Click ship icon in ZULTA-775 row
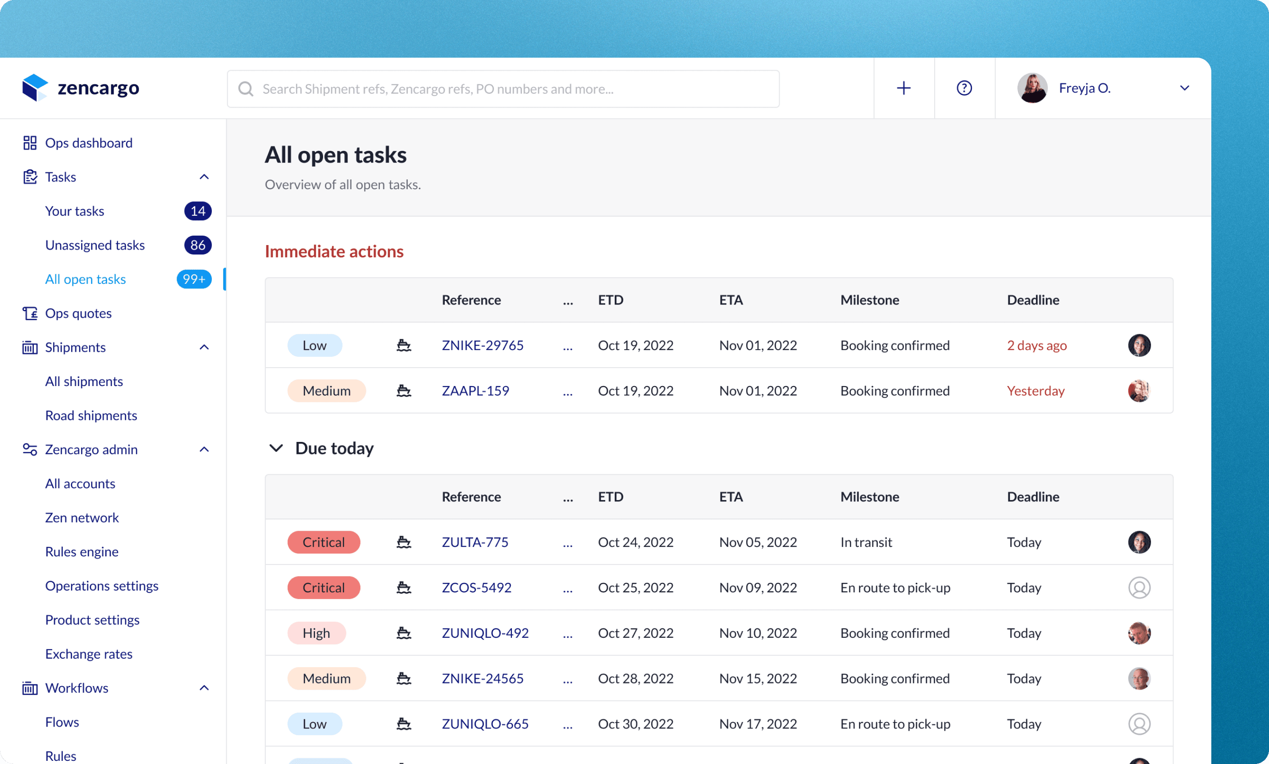1269x764 pixels. pyautogui.click(x=404, y=542)
